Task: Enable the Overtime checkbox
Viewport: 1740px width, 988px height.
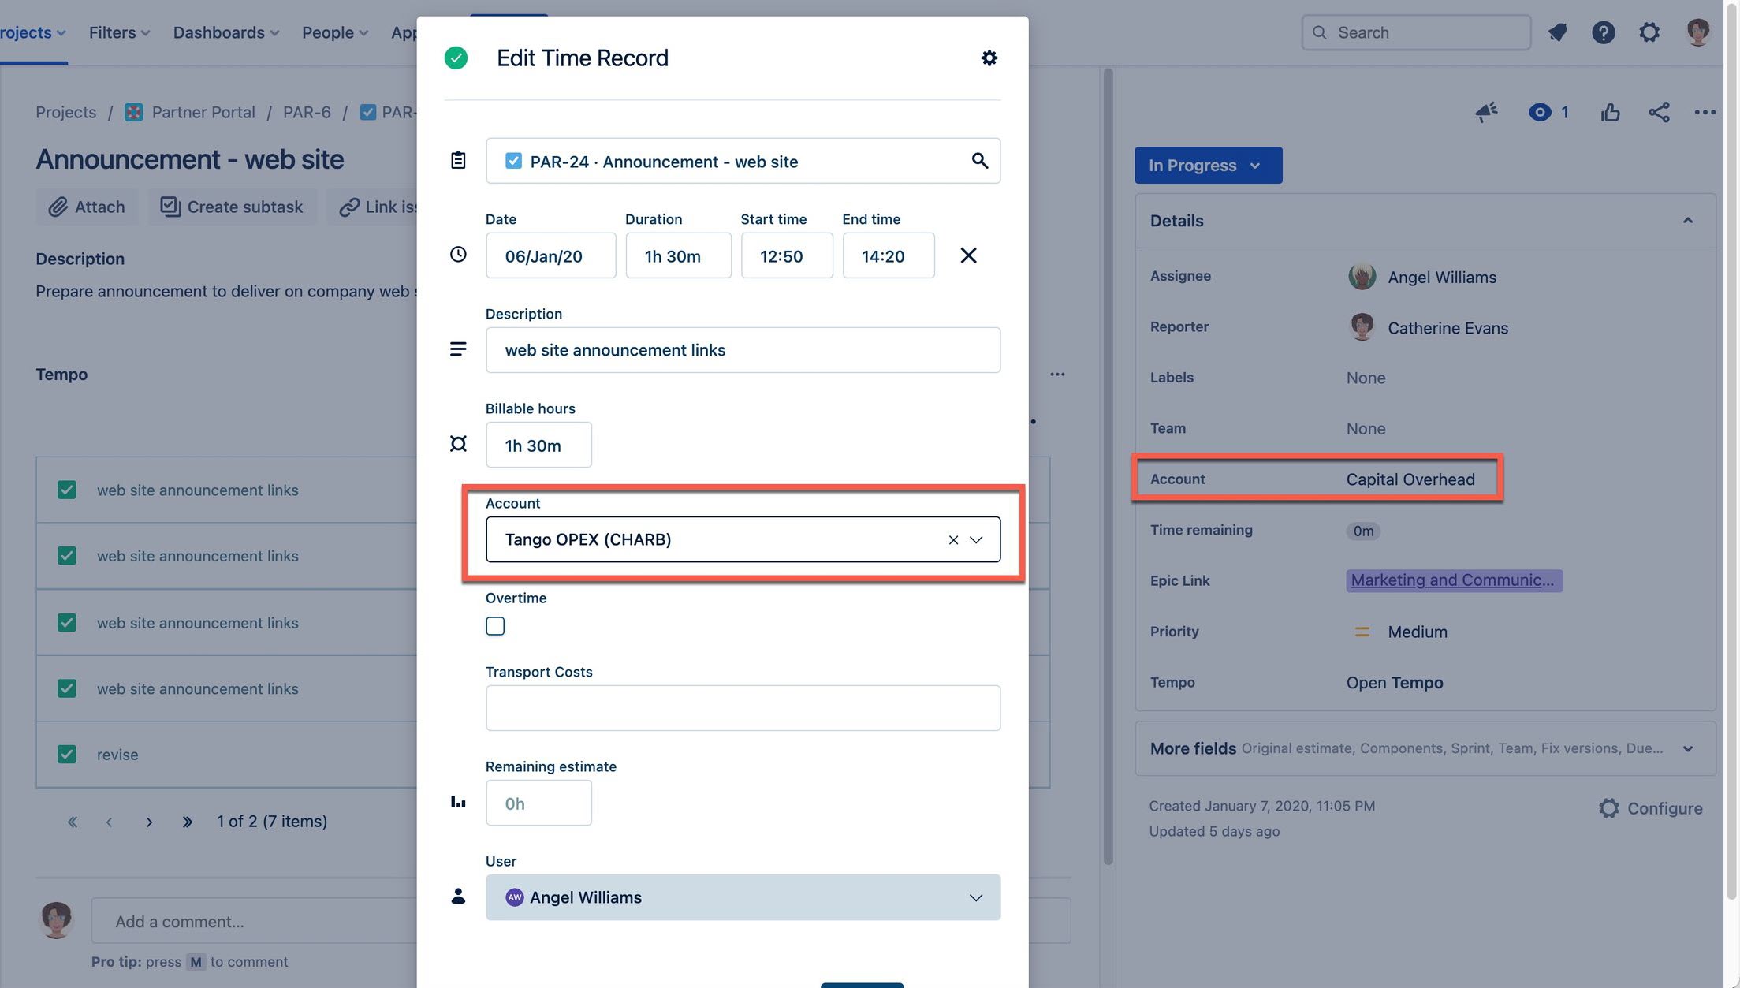Action: [495, 626]
